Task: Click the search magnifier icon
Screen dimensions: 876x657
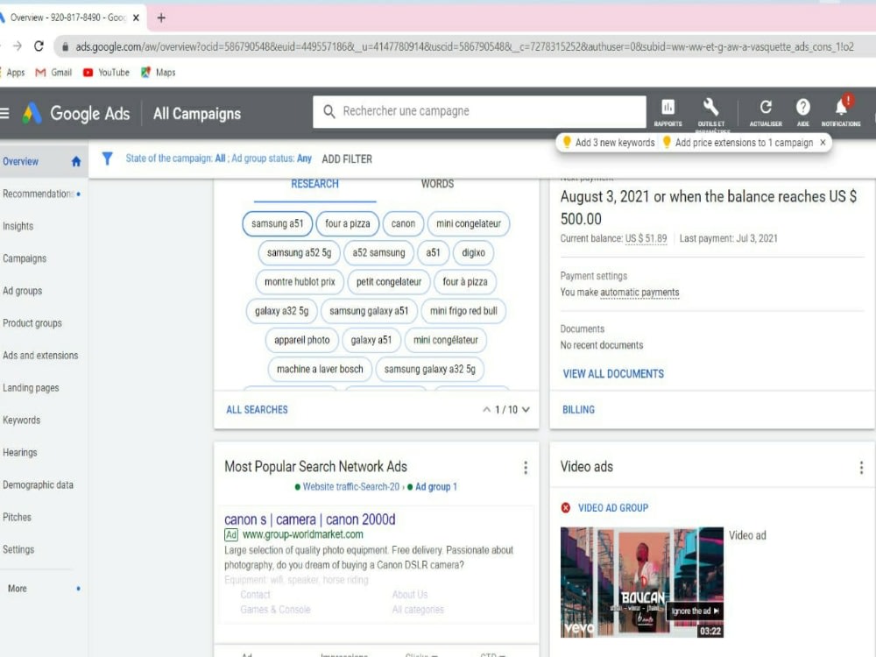Action: coord(329,112)
